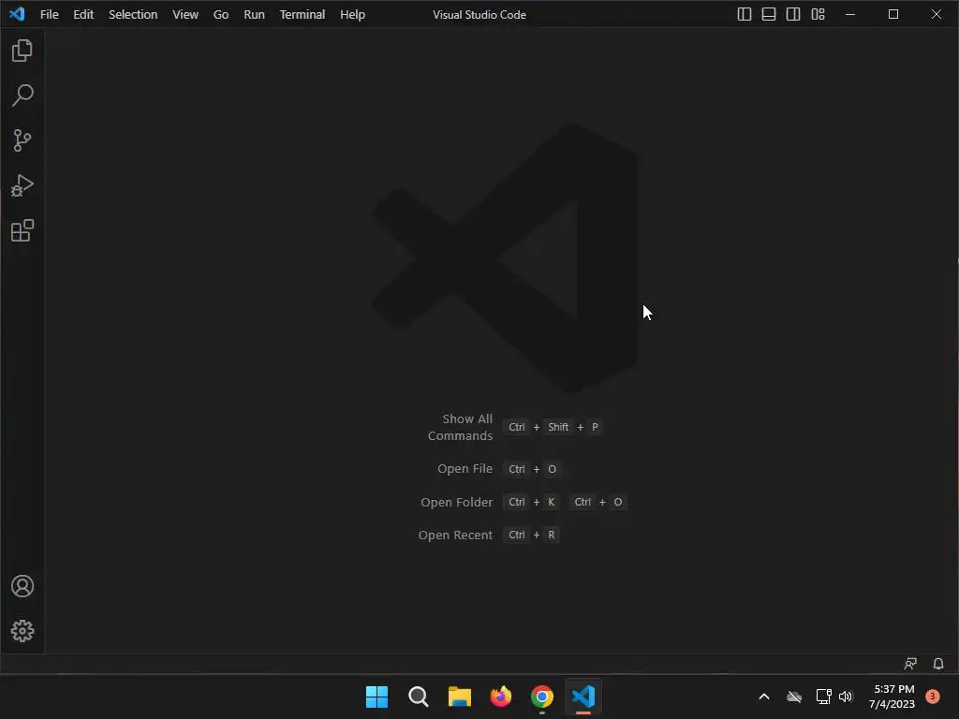This screenshot has height=719, width=959.
Task: Expand the system tray hidden icons chevron
Action: pos(764,697)
